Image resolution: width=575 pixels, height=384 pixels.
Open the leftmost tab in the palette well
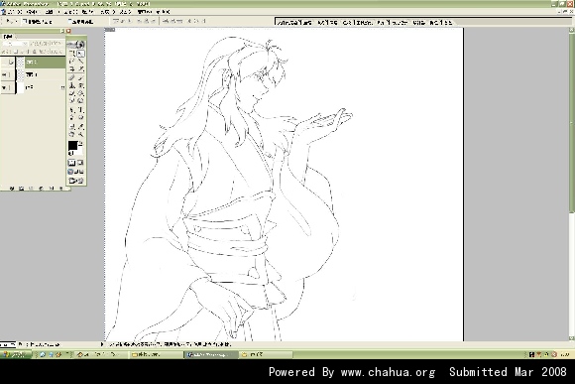click(x=294, y=23)
